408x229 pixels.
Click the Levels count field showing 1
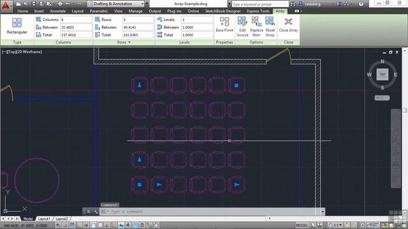[197, 20]
